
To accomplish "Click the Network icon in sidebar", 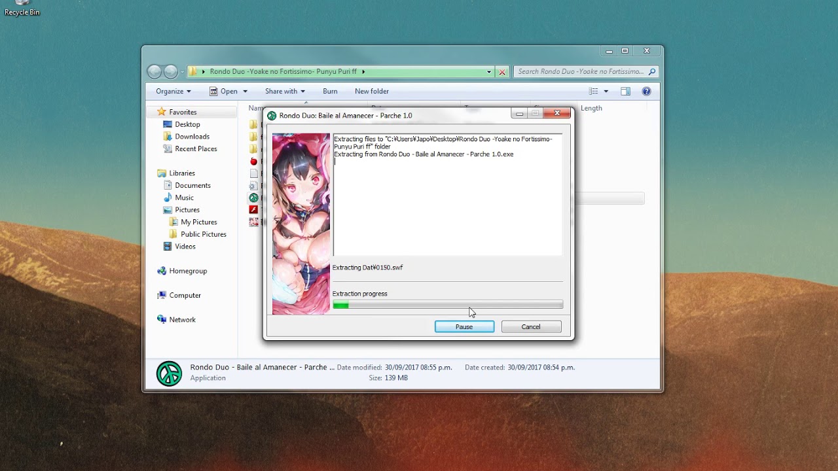I will point(162,320).
